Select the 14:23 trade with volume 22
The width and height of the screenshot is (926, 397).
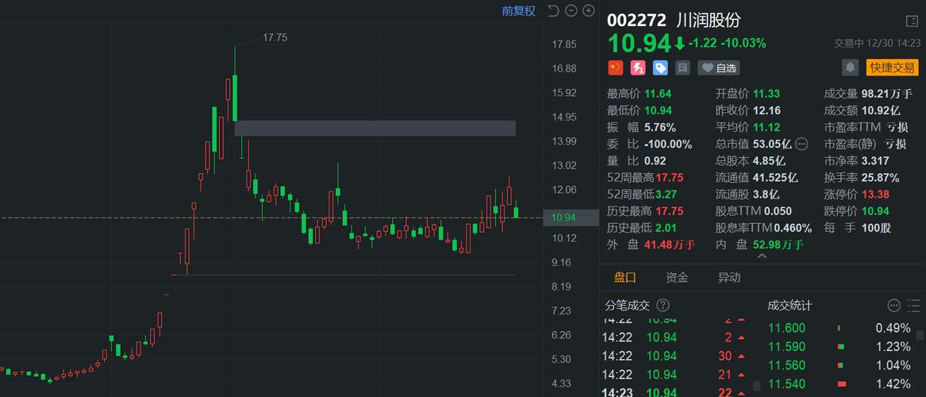click(674, 391)
